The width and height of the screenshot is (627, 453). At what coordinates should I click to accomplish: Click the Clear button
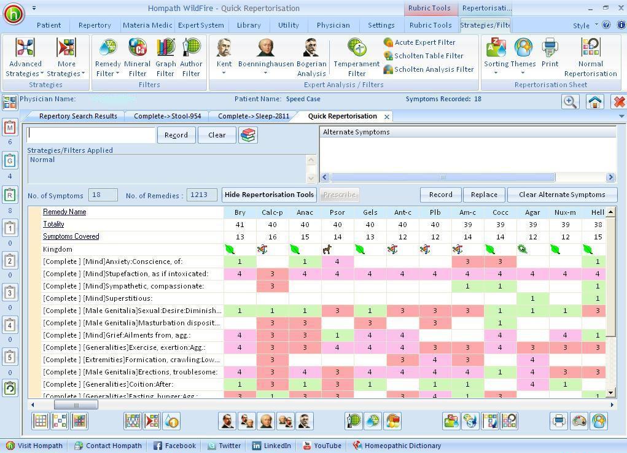pyautogui.click(x=217, y=135)
